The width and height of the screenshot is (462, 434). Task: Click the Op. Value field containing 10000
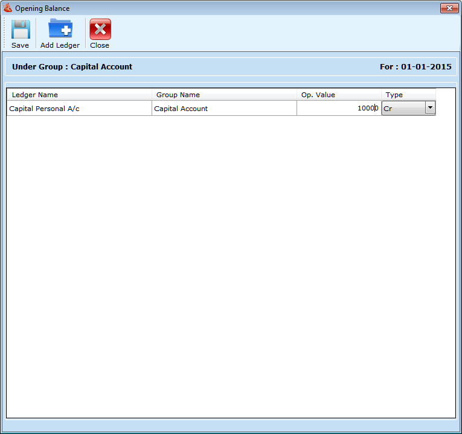338,109
